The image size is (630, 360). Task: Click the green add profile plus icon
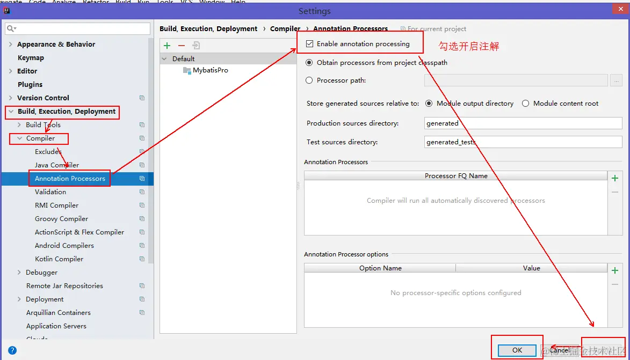pyautogui.click(x=167, y=46)
